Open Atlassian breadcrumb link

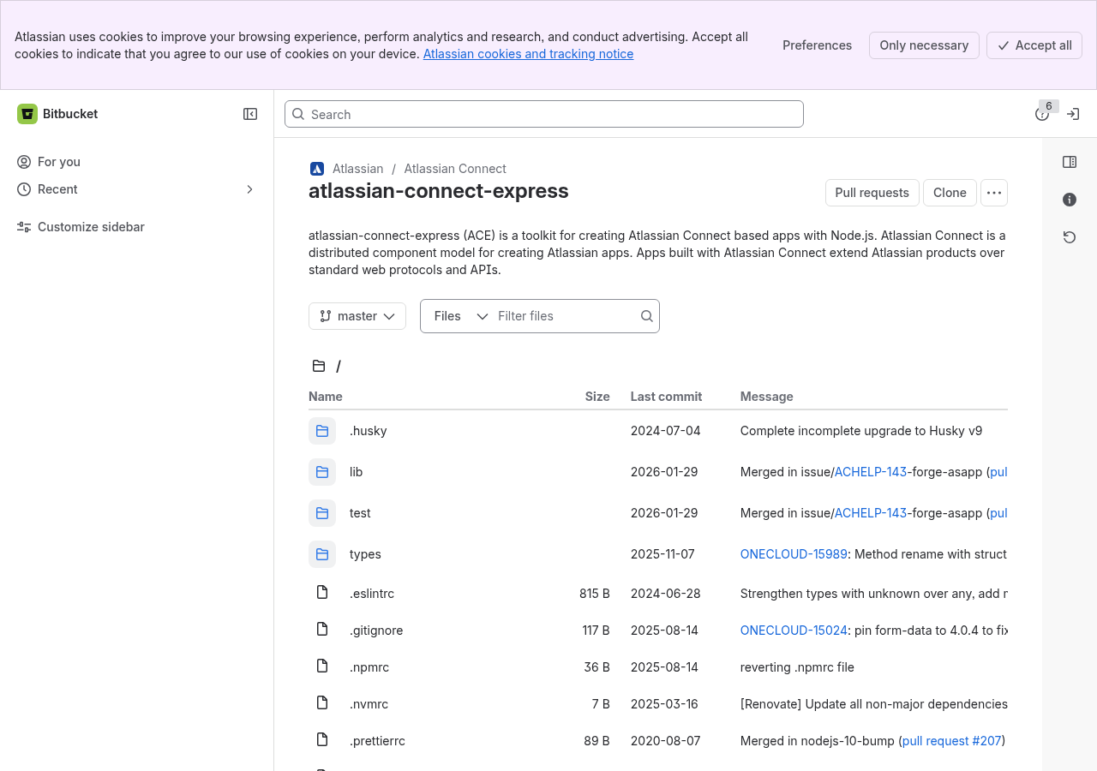(357, 169)
